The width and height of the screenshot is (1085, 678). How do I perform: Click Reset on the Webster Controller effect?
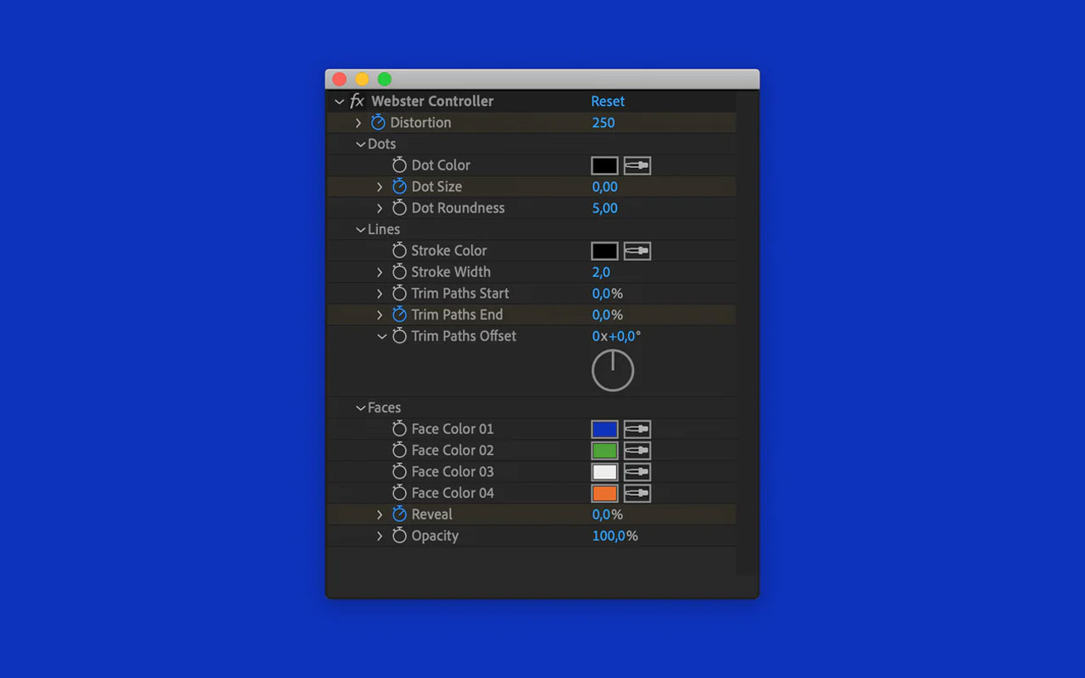click(608, 101)
